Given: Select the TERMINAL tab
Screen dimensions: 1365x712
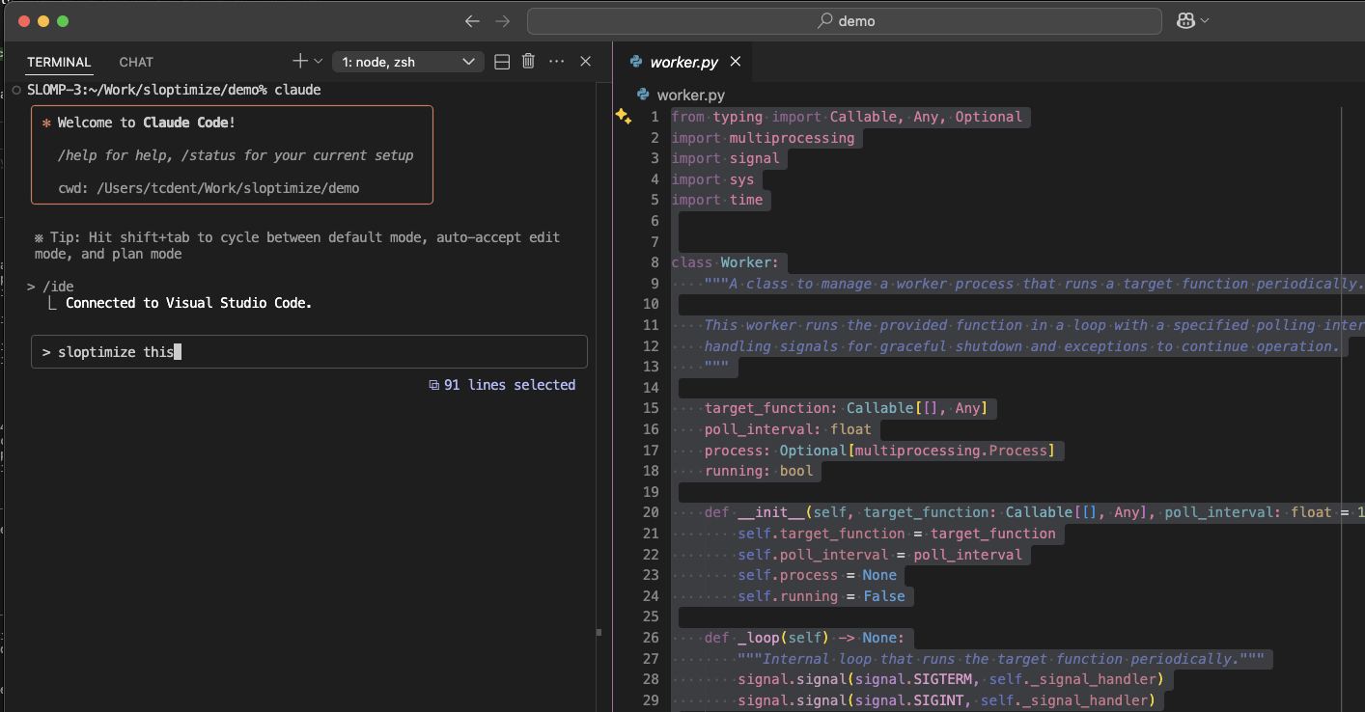Looking at the screenshot, I should (x=59, y=62).
